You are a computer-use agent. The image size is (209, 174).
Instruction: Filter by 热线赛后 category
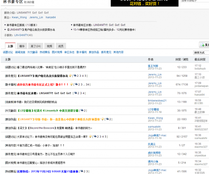(45, 52)
